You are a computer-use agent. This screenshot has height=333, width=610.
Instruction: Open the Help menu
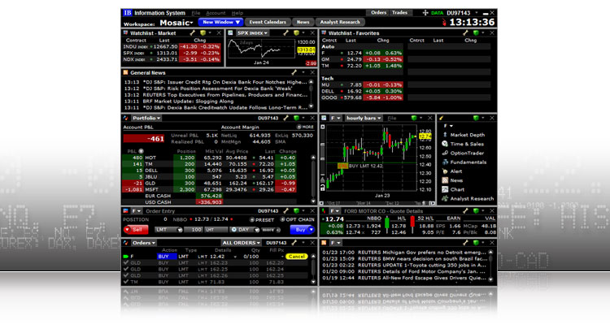(237, 13)
